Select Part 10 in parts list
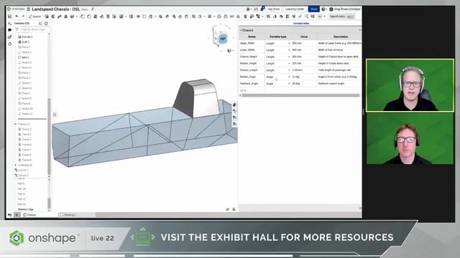The height and width of the screenshot is (258, 460). coord(22,188)
